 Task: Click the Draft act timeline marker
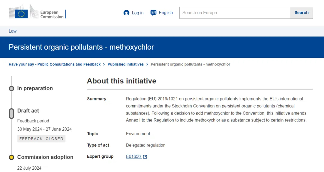[x=11, y=113]
